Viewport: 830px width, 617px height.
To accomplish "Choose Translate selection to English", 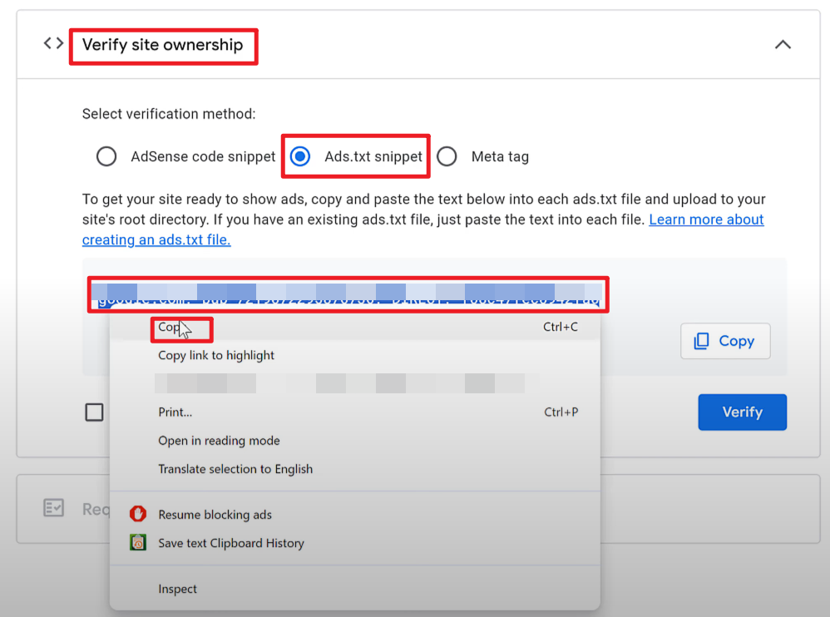I will pos(354,469).
